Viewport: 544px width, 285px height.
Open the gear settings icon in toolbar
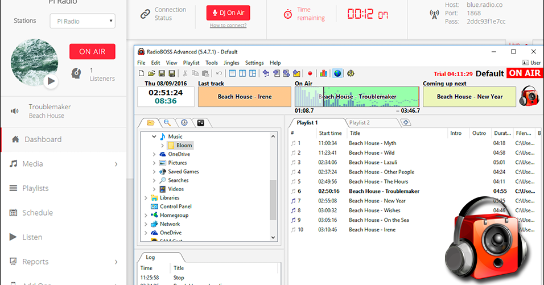[351, 73]
